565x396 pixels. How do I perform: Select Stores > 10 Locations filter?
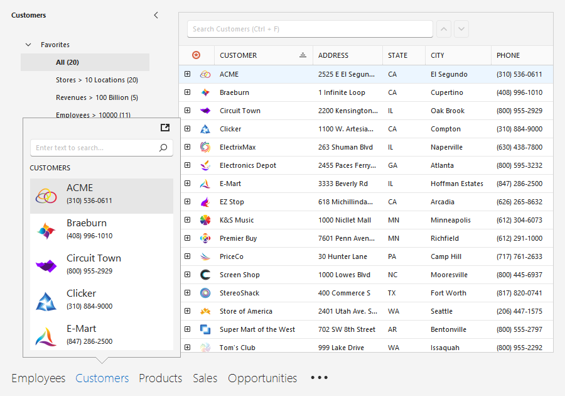coord(97,80)
